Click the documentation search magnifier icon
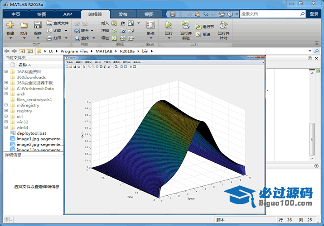This screenshot has height=226, width=324. (302, 14)
